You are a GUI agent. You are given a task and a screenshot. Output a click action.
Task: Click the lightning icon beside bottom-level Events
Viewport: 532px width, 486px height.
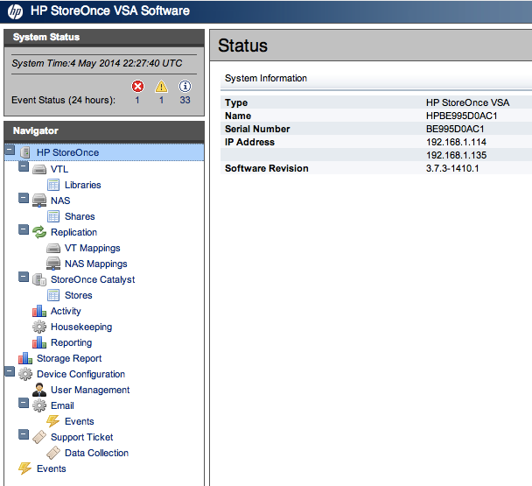coord(24,468)
